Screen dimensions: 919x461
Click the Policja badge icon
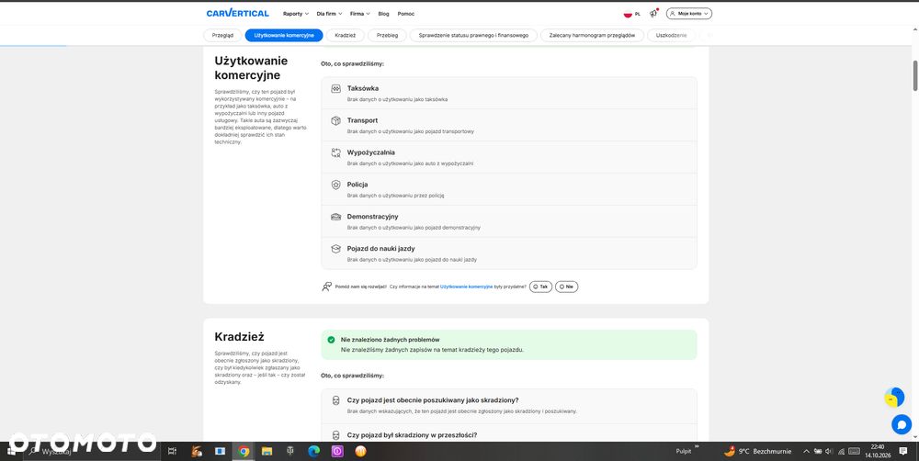click(335, 185)
